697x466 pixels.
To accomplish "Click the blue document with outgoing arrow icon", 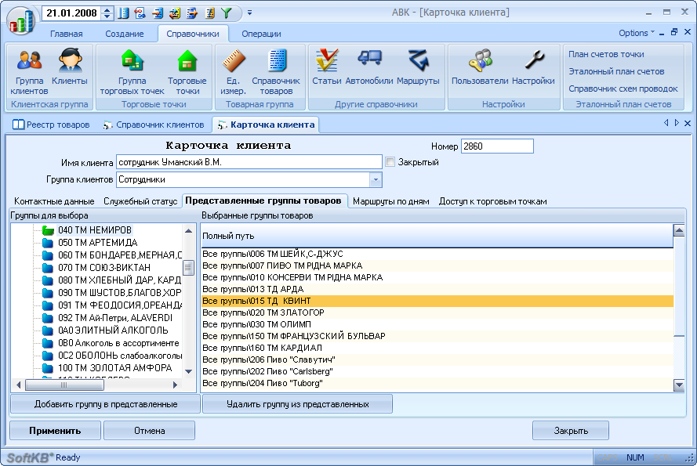I will click(192, 13).
